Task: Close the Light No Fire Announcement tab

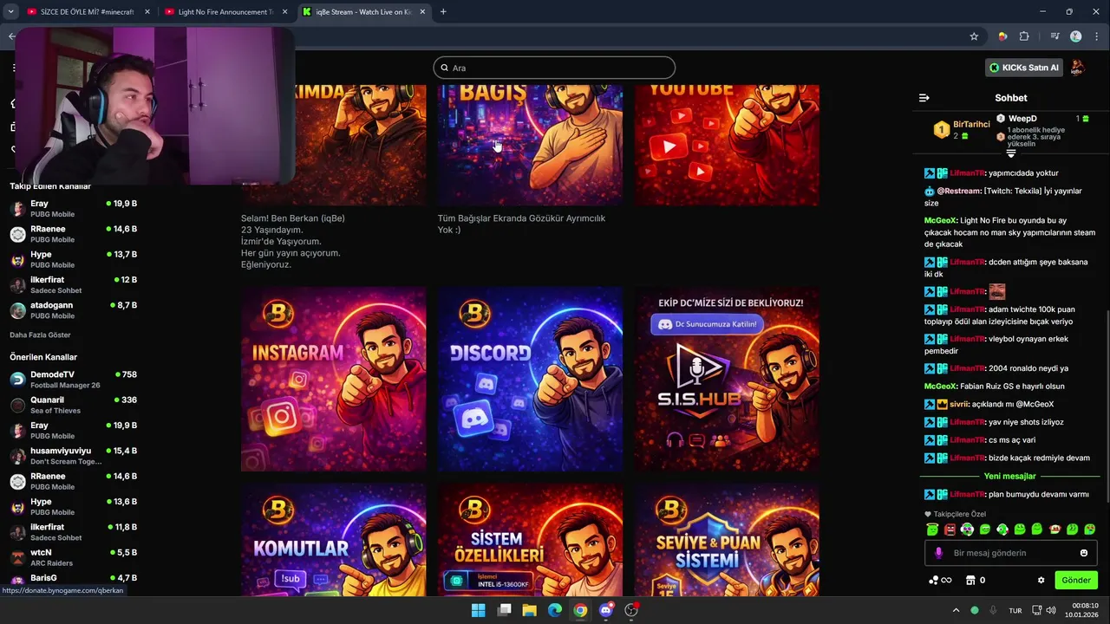Action: 284,12
